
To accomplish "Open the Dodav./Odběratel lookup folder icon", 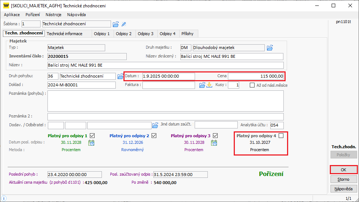I will [x=155, y=125].
